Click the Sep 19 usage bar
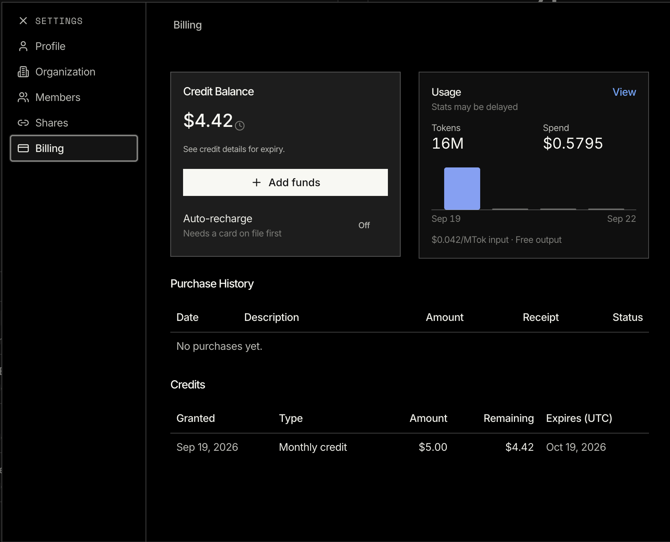 click(462, 188)
